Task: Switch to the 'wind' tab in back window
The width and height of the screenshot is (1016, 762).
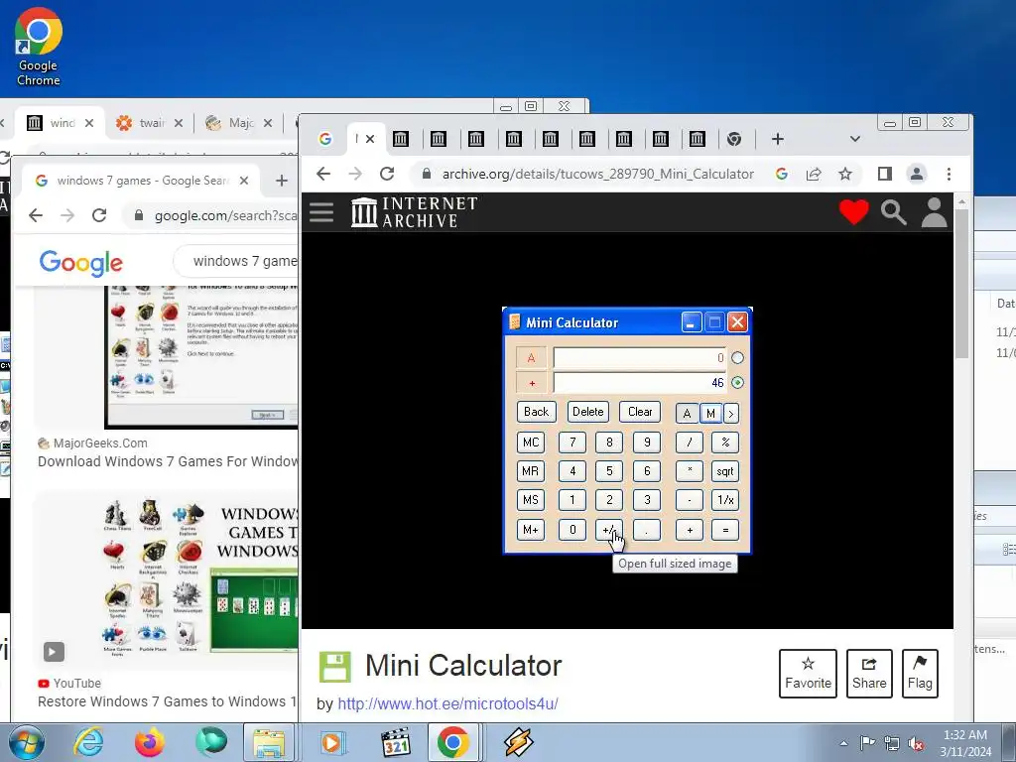Action: 60,122
